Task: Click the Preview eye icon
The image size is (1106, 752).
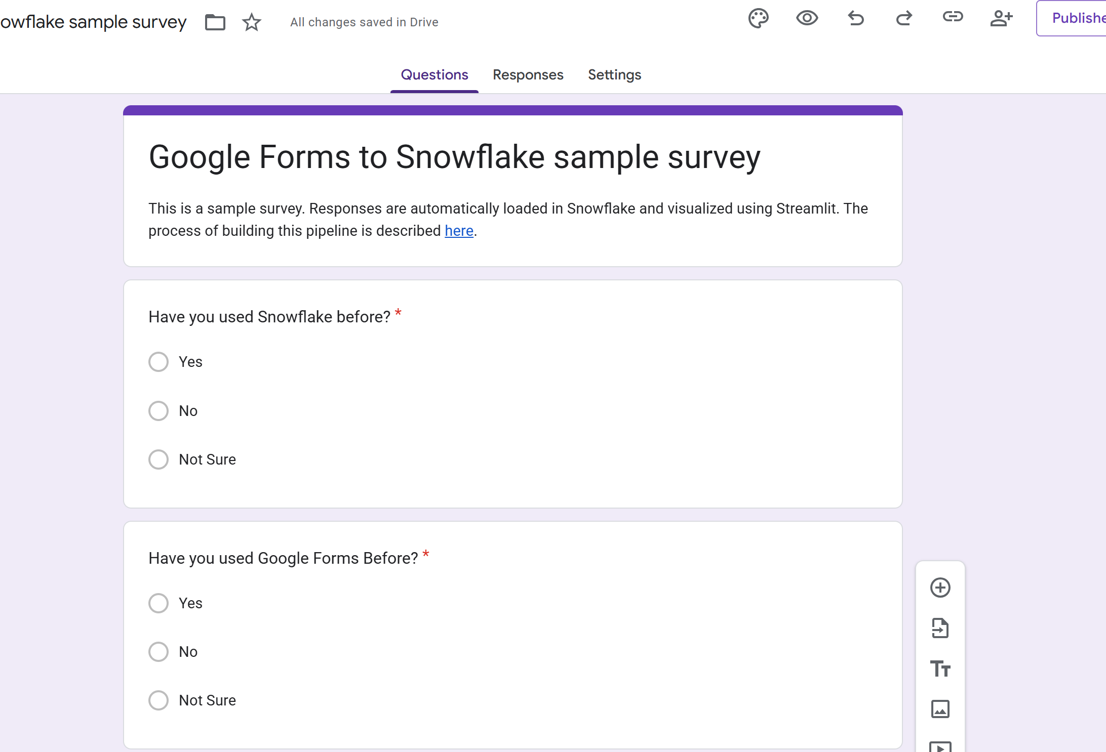Action: (x=807, y=19)
